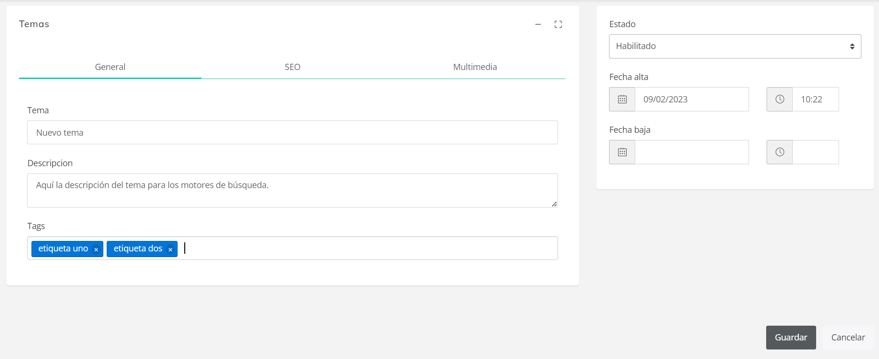879x359 pixels.
Task: Open the Estado dropdown
Action: (x=735, y=46)
